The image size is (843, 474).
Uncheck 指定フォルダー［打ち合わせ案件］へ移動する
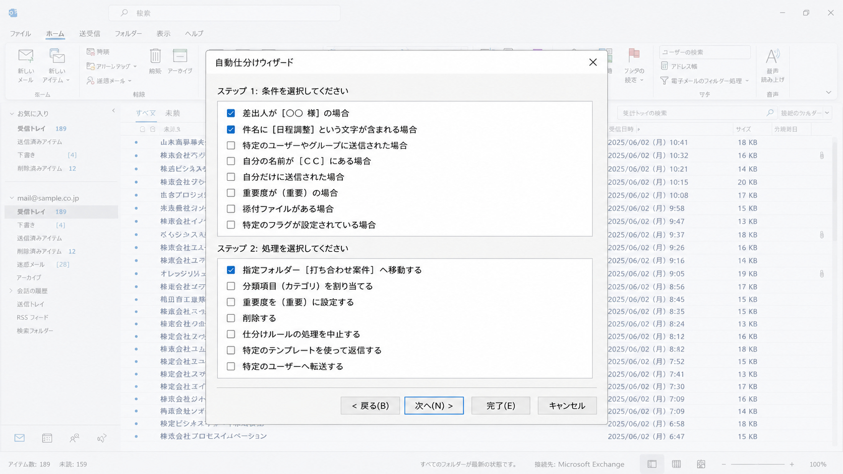click(x=231, y=270)
